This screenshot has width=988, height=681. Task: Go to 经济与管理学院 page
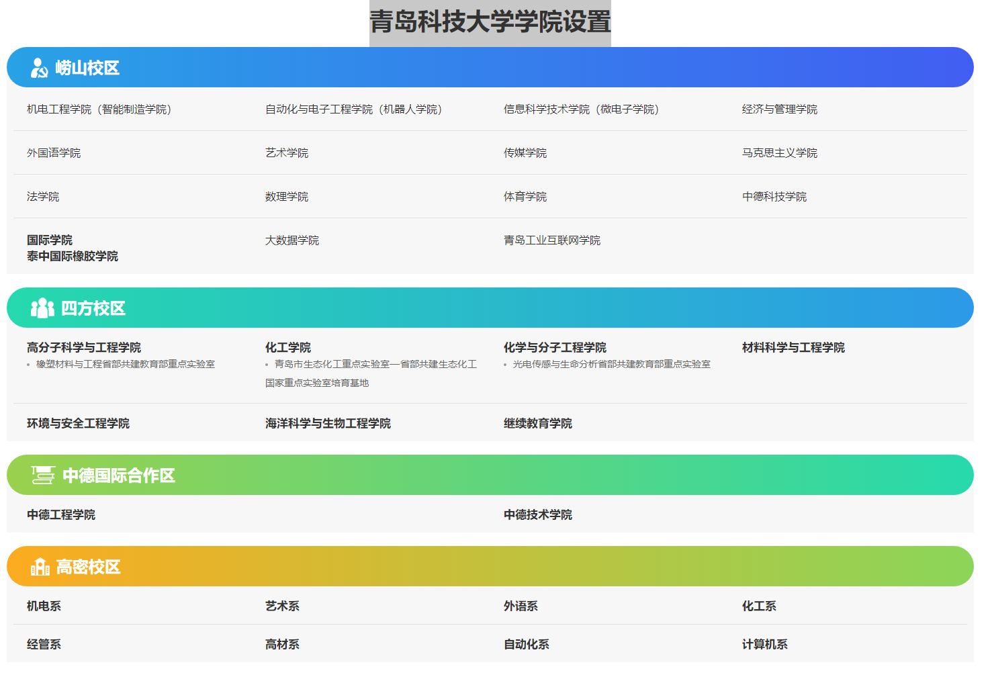[x=779, y=109]
